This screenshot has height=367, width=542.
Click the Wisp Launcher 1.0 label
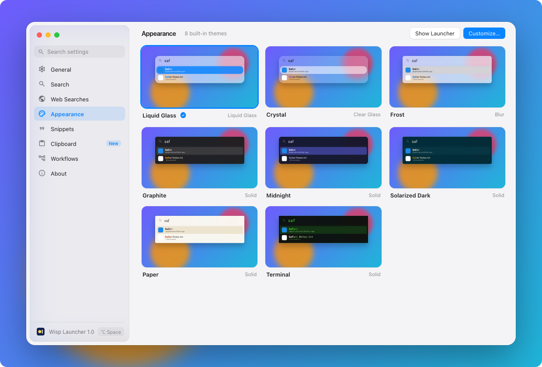pos(71,332)
